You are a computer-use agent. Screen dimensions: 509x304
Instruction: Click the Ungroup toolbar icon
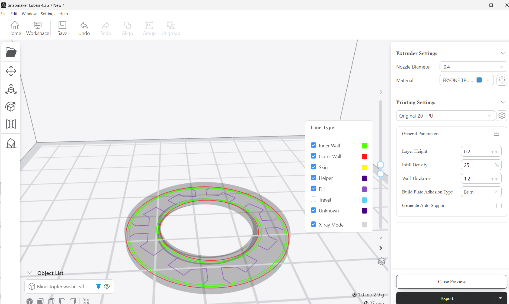[x=171, y=28]
